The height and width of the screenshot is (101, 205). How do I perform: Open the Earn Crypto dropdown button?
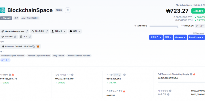point(196,37)
